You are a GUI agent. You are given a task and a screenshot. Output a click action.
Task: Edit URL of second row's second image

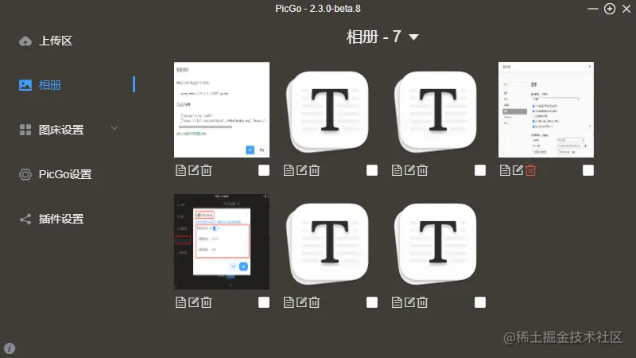coord(301,302)
